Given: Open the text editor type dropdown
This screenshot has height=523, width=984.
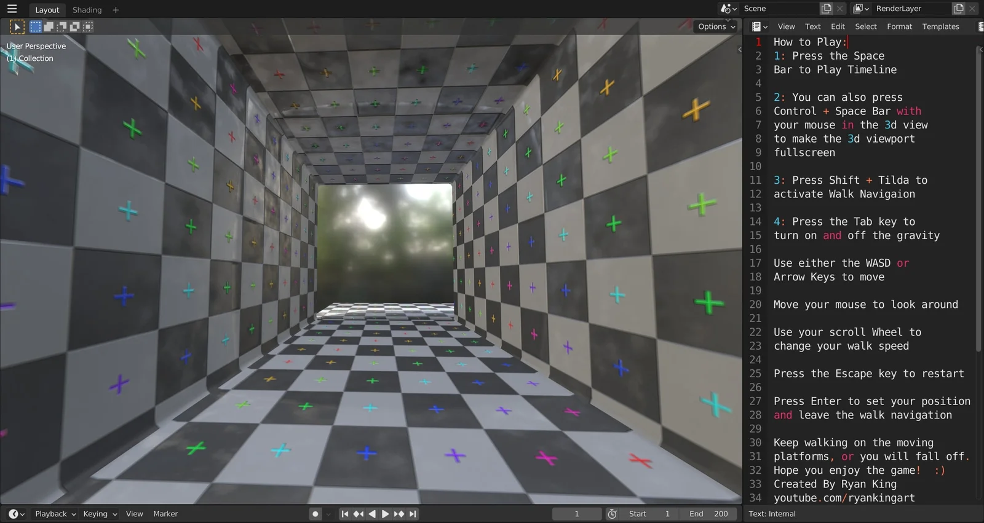Looking at the screenshot, I should pyautogui.click(x=760, y=26).
